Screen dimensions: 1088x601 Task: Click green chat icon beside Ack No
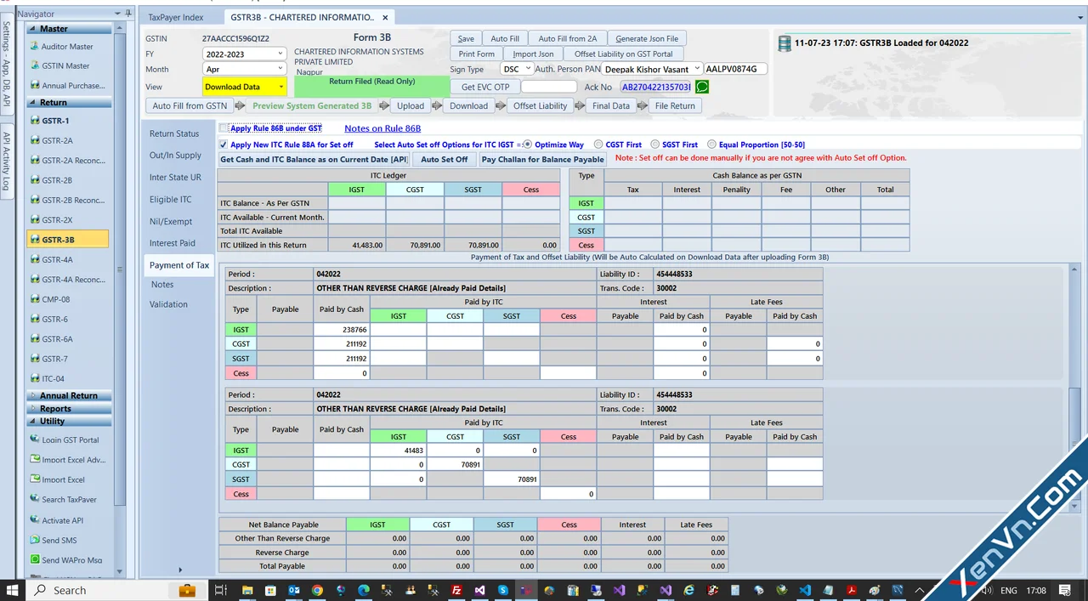click(702, 87)
